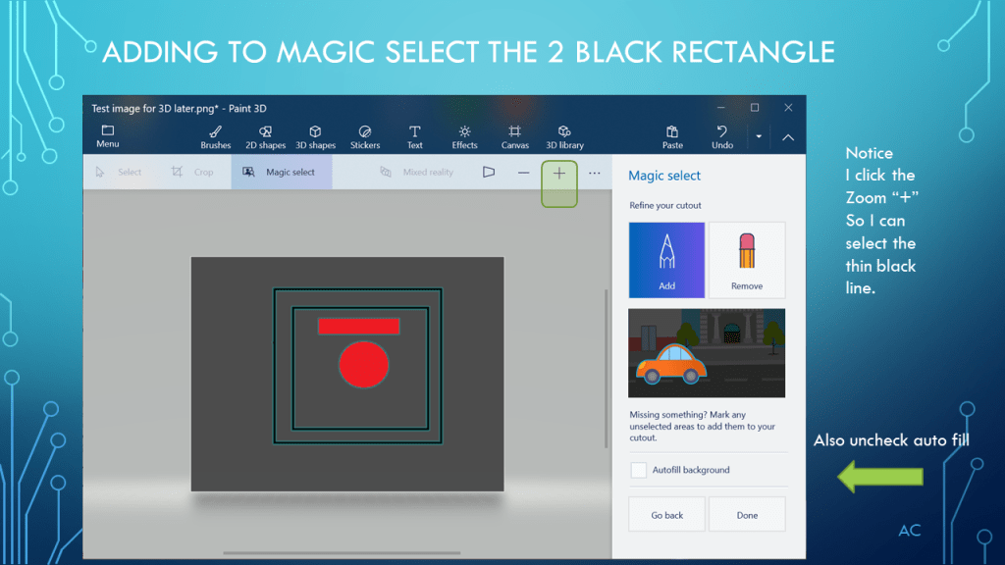Open the Brushes tool
Image resolution: width=1005 pixels, height=565 pixels.
[x=215, y=136]
